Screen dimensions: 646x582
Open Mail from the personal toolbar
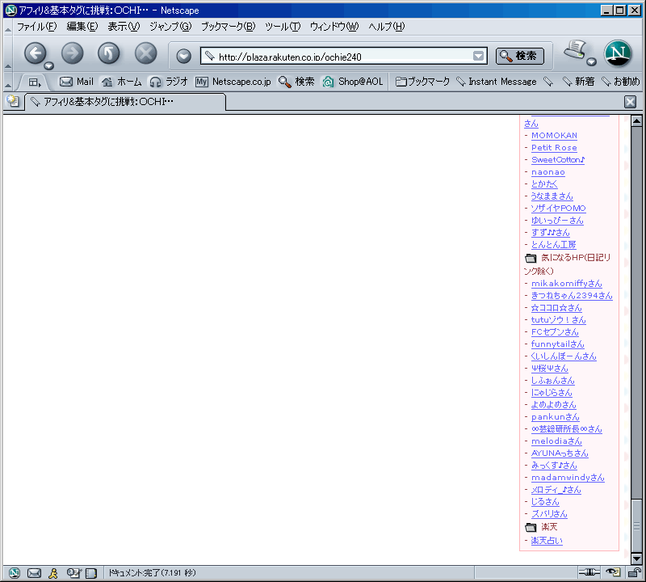[77, 82]
